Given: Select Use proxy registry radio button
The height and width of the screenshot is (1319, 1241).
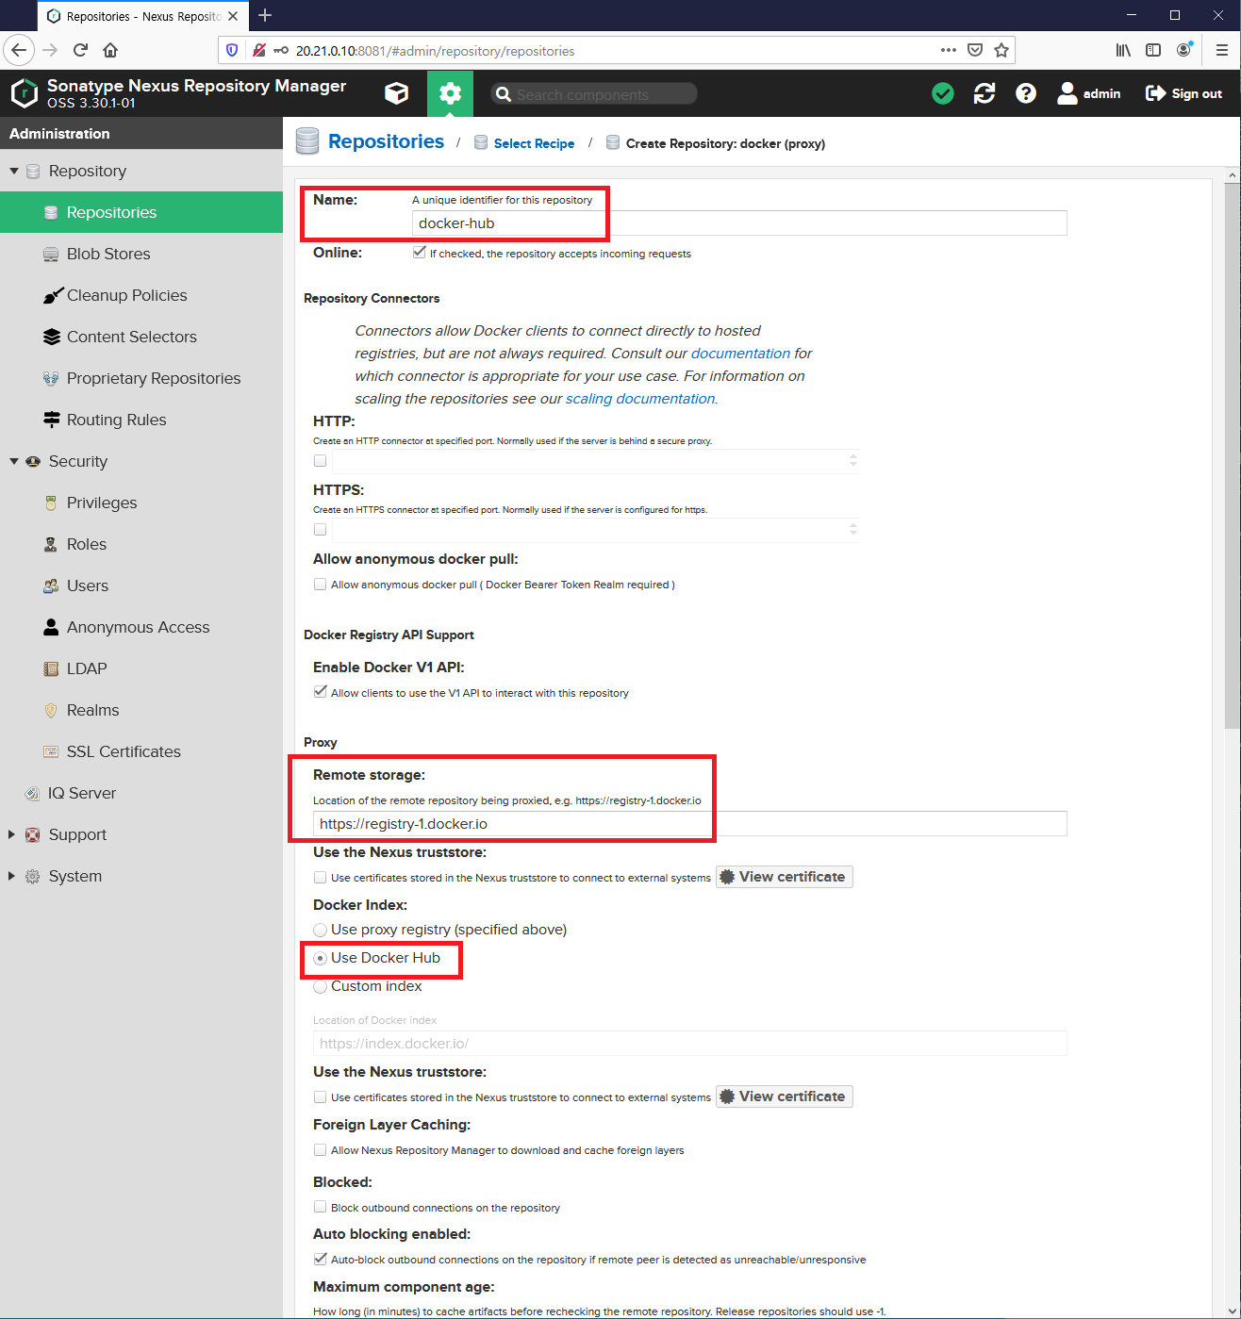Looking at the screenshot, I should pos(321,930).
